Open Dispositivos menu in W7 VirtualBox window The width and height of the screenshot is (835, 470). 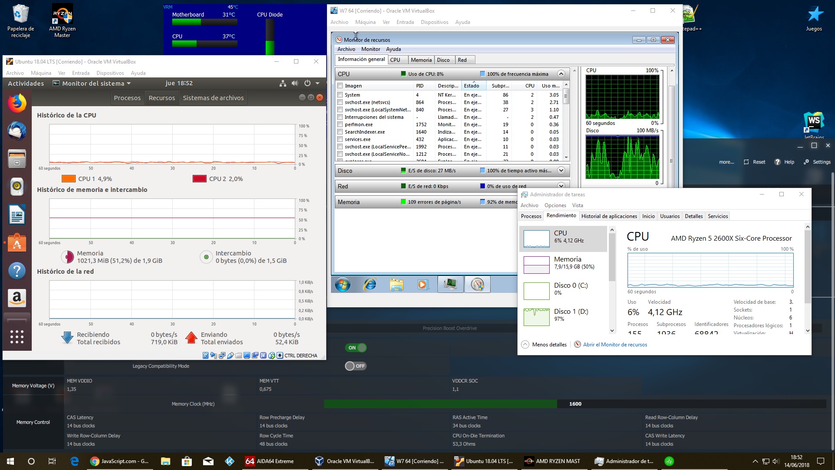tap(434, 22)
